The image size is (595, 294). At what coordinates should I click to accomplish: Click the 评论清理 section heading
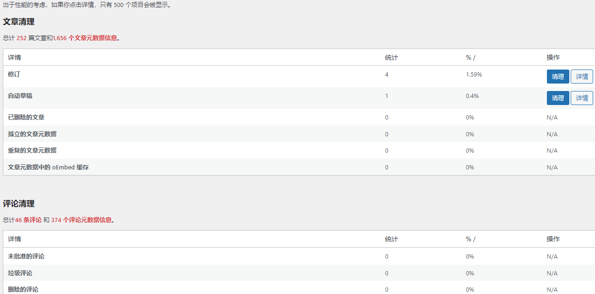point(19,204)
